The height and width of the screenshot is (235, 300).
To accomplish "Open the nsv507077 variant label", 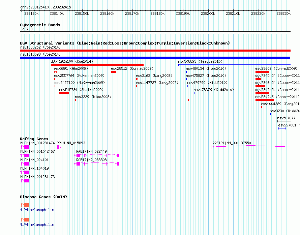I will [x=289, y=118].
